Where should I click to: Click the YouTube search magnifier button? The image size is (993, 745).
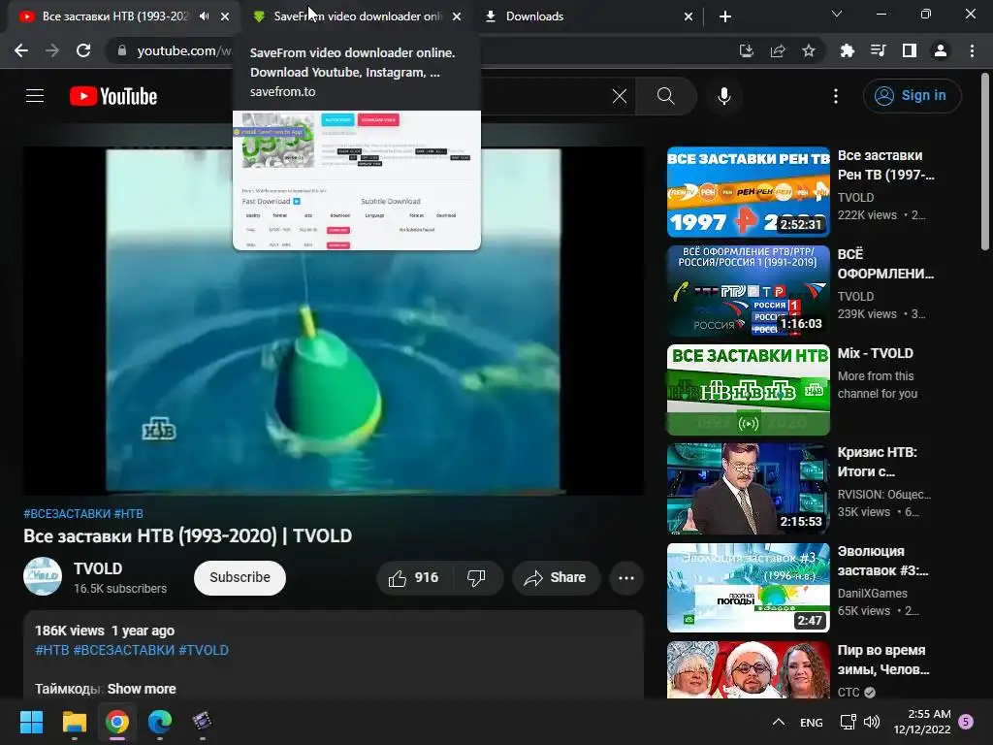point(665,96)
